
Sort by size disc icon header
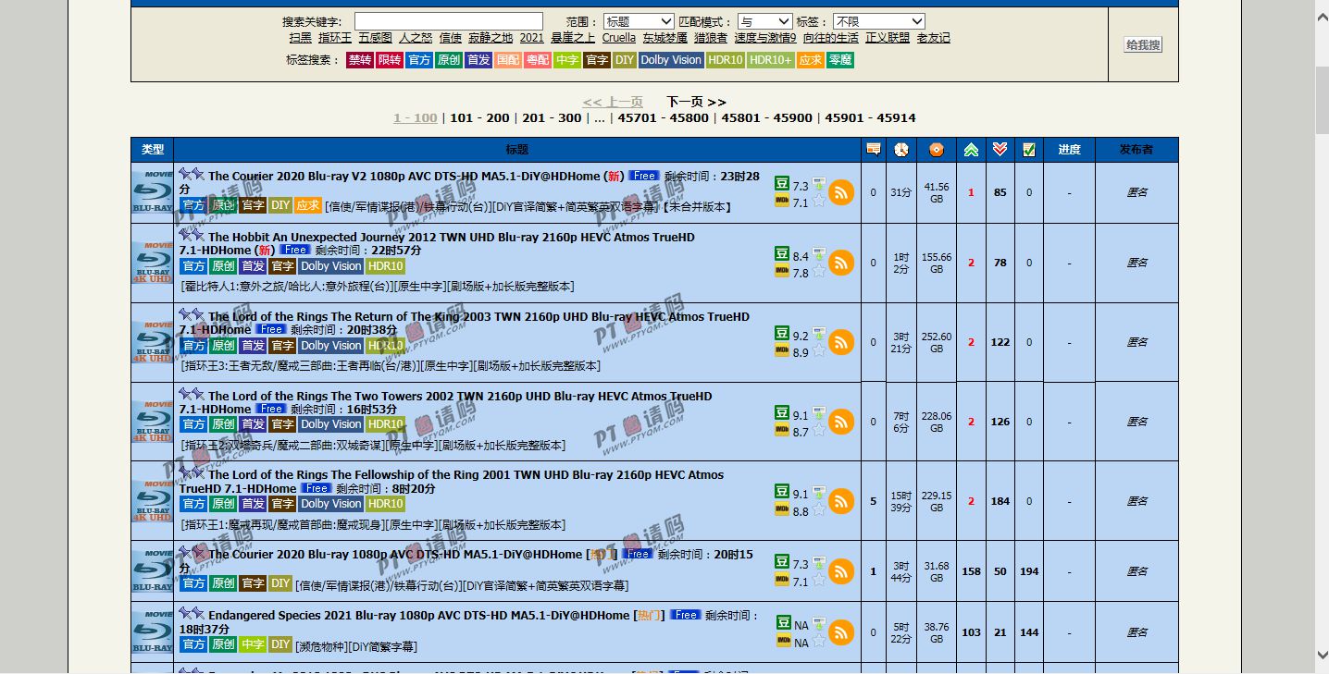pos(936,150)
